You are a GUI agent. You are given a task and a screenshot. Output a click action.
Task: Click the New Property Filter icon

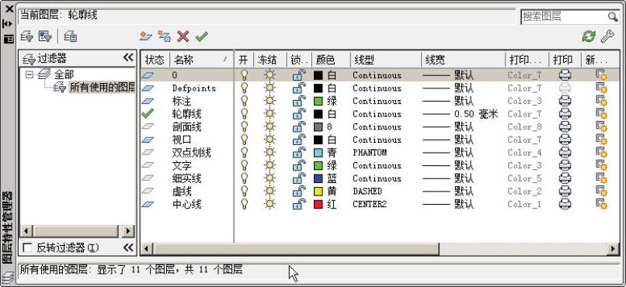coord(27,36)
